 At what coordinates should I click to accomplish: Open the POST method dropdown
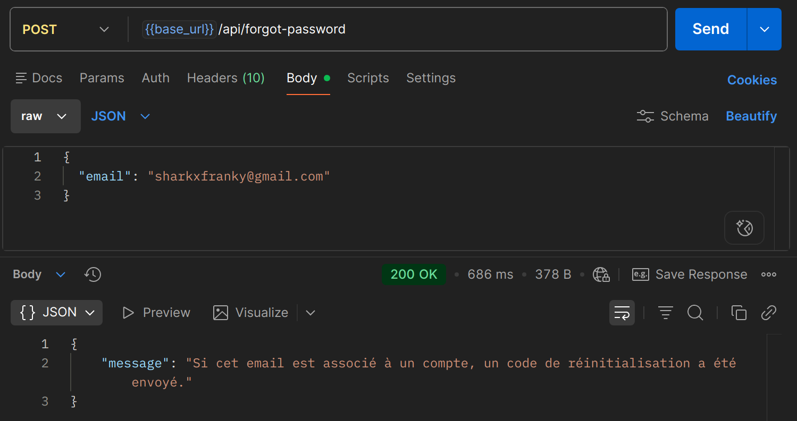pyautogui.click(x=66, y=29)
